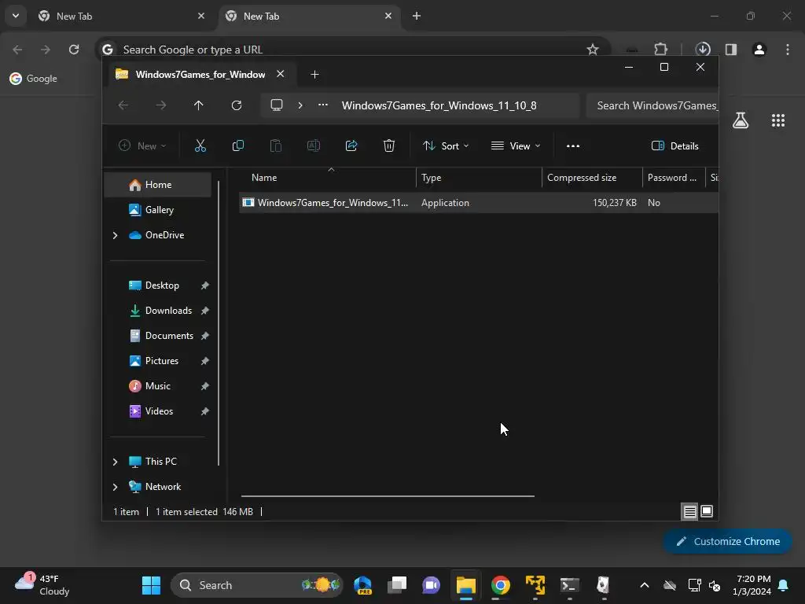
Task: Click the Search Windows7Games search box
Action: coord(652,105)
